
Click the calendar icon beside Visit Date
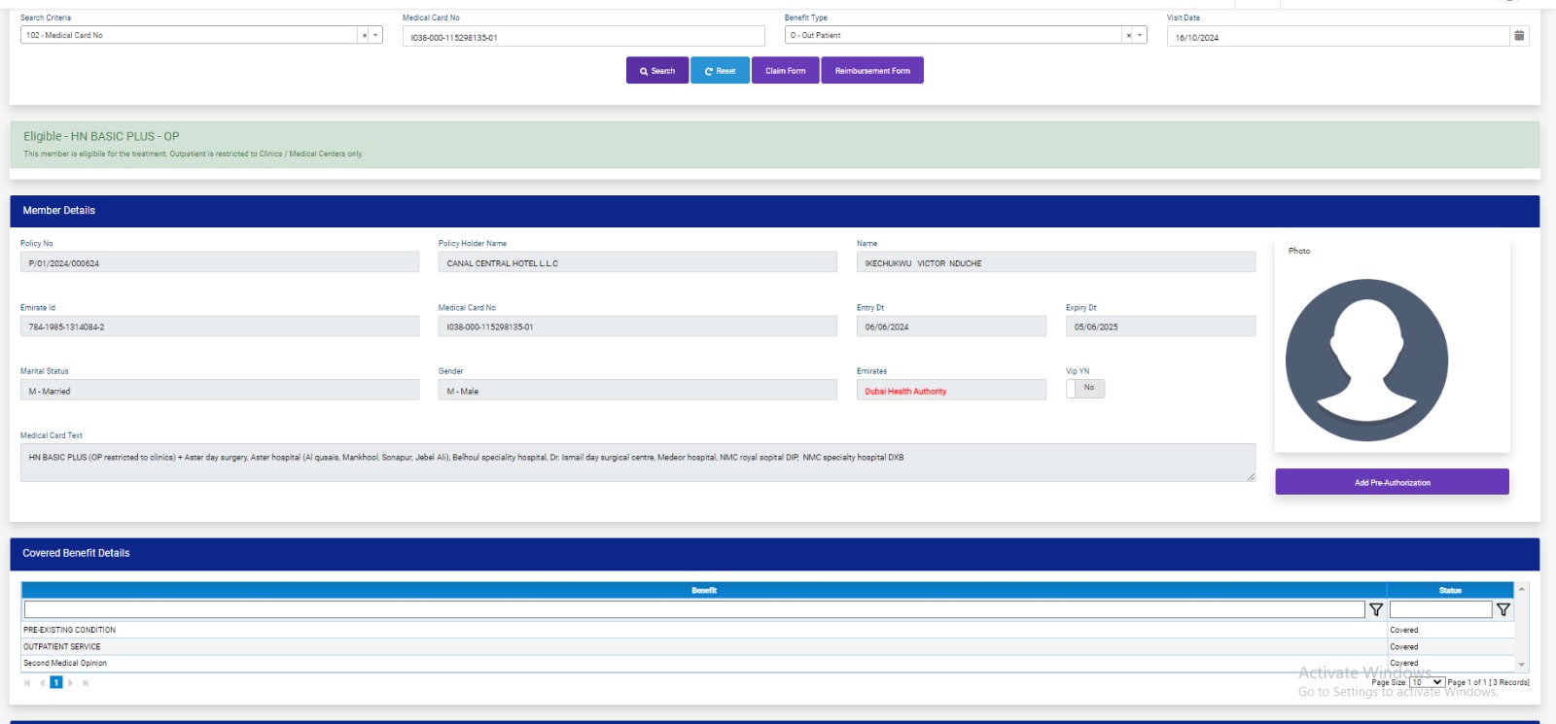coord(1519,36)
